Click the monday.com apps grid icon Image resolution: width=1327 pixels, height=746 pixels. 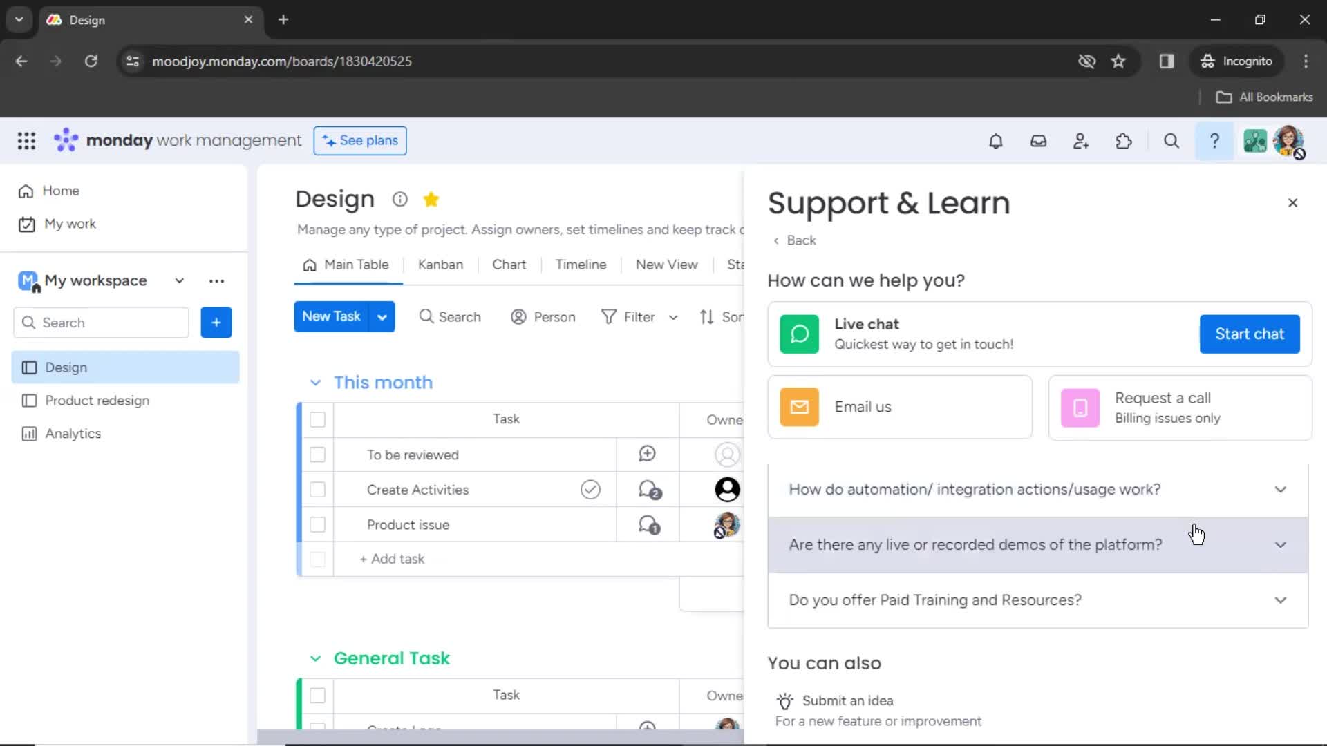pyautogui.click(x=26, y=140)
